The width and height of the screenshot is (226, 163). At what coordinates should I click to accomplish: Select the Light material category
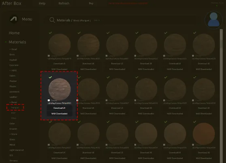(17, 150)
